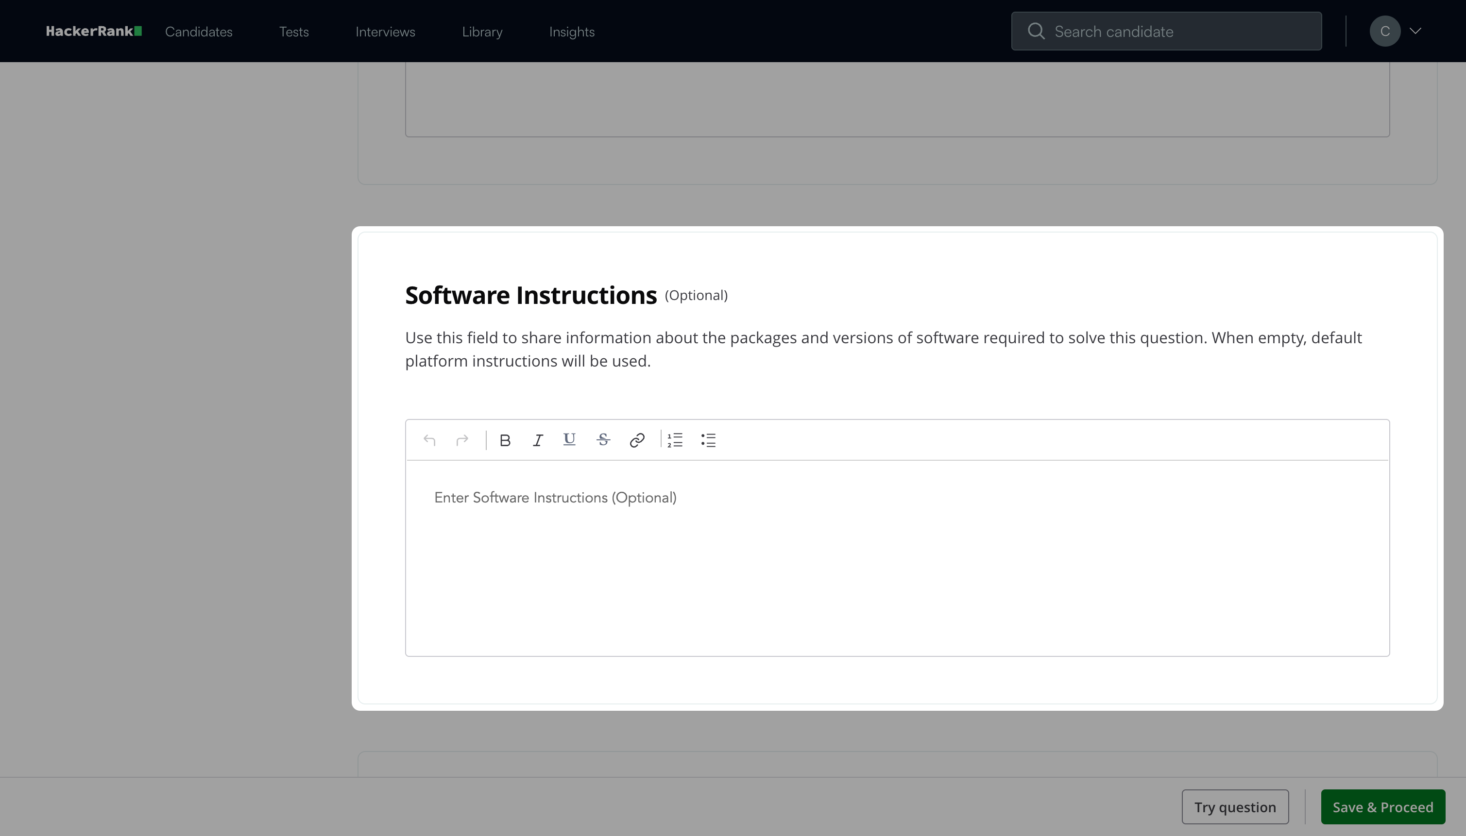This screenshot has height=836, width=1466.
Task: Insert a bulleted list
Action: tap(708, 440)
